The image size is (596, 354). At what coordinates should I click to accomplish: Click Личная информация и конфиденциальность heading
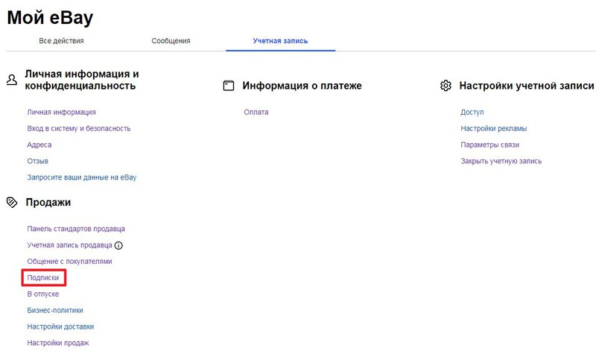click(x=82, y=80)
